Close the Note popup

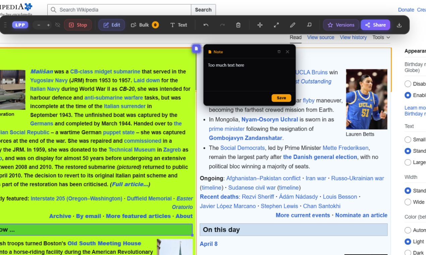click(x=287, y=52)
